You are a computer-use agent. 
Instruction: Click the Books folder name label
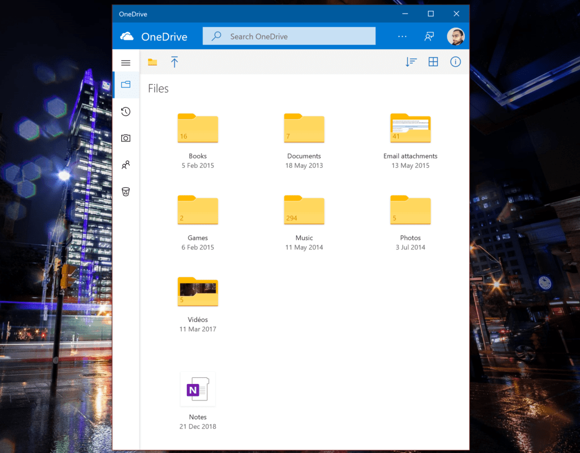click(x=198, y=156)
